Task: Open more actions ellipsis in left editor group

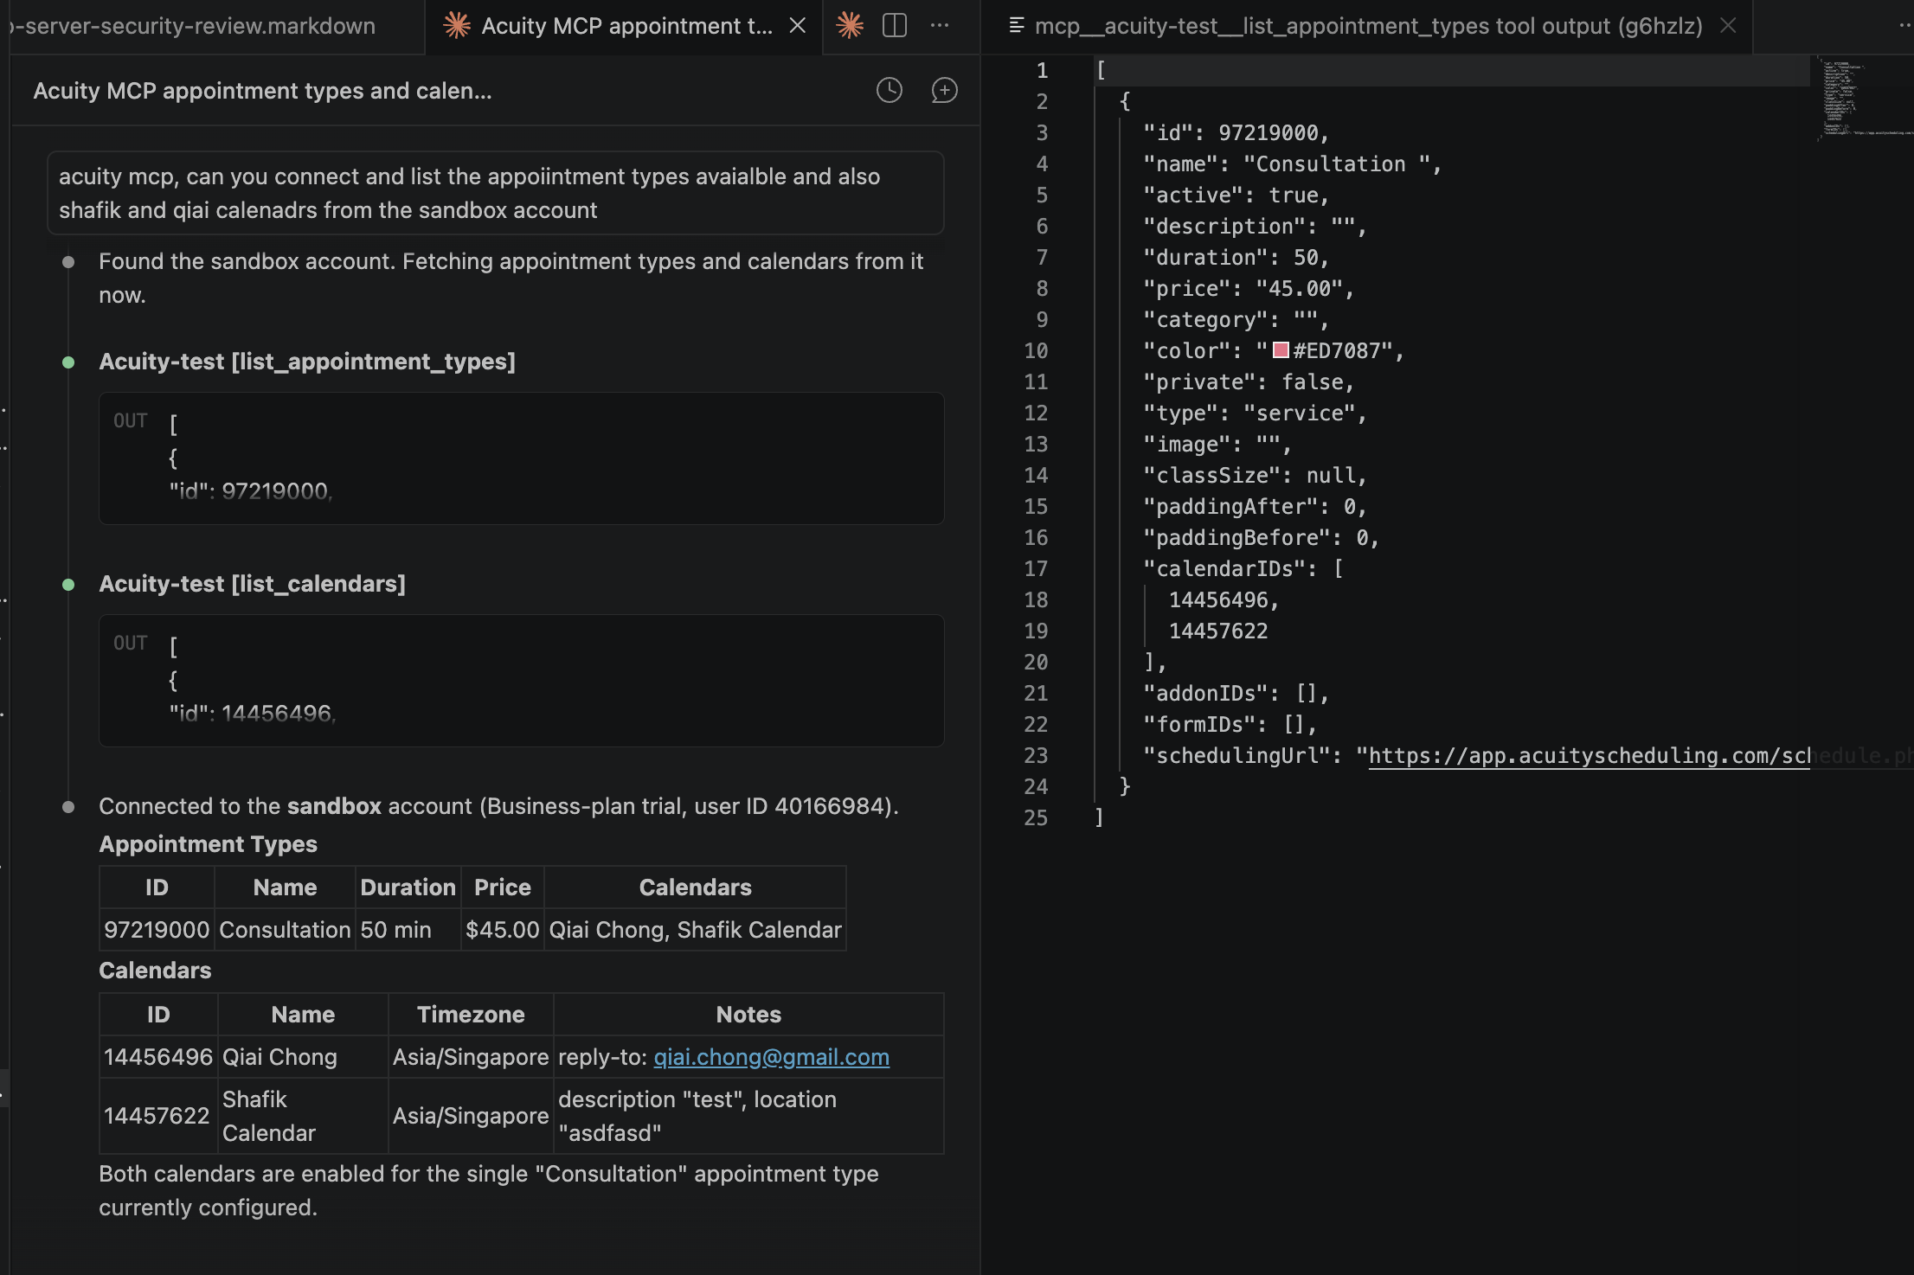Action: click(x=940, y=26)
